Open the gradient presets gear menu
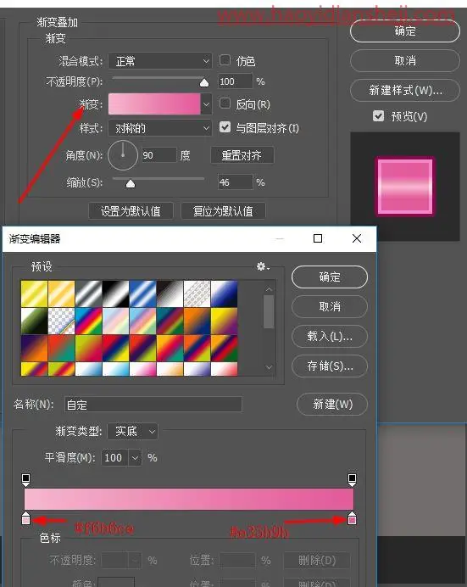 pyautogui.click(x=263, y=266)
